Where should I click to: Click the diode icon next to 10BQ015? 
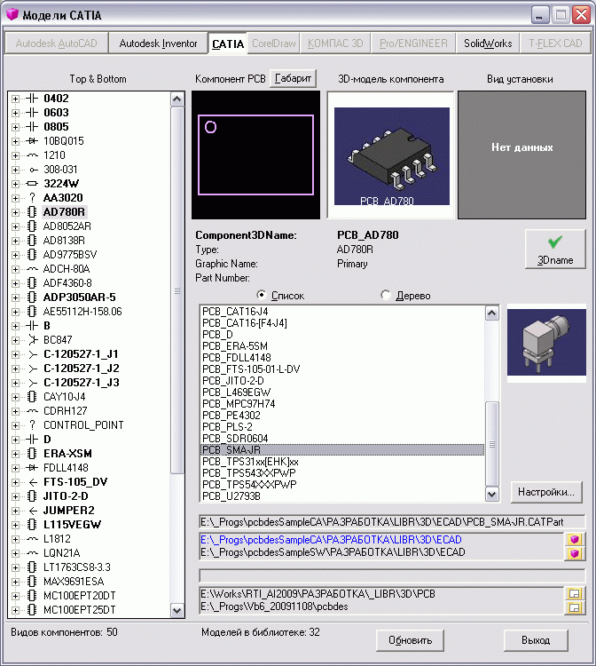(32, 141)
